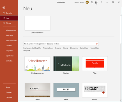
Task: Choose Speichern in the sidebar
Action: [9, 35]
